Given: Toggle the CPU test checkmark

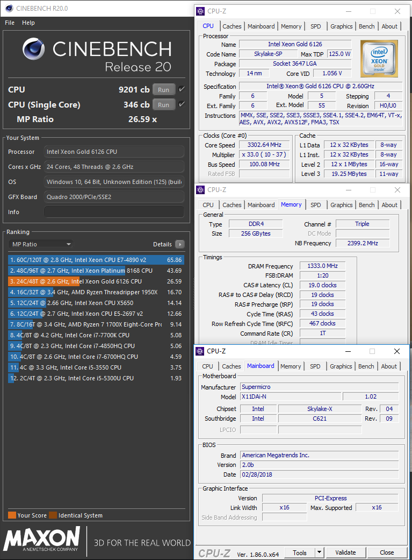Looking at the screenshot, I should (x=182, y=89).
